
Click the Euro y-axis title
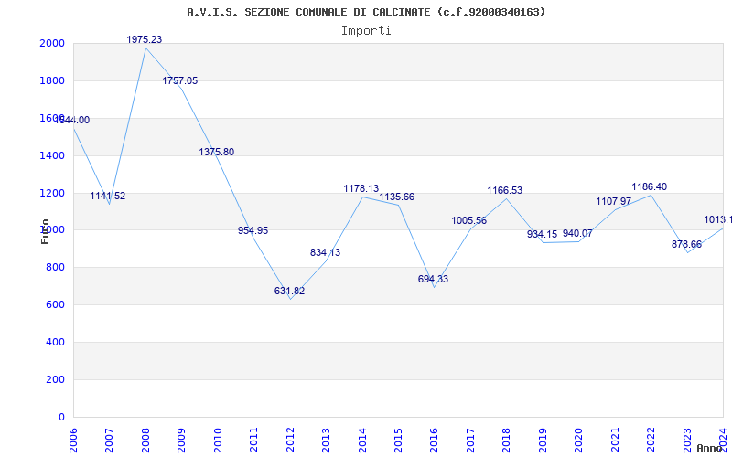pos(45,231)
